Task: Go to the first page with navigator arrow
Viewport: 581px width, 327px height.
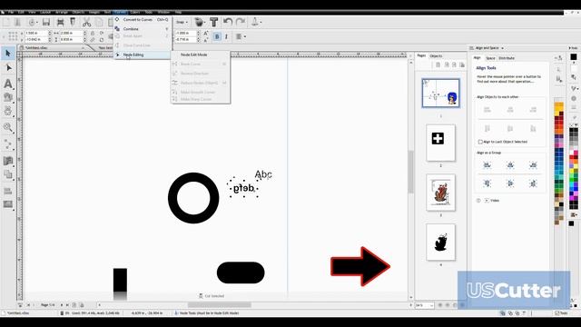Action: point(28,305)
